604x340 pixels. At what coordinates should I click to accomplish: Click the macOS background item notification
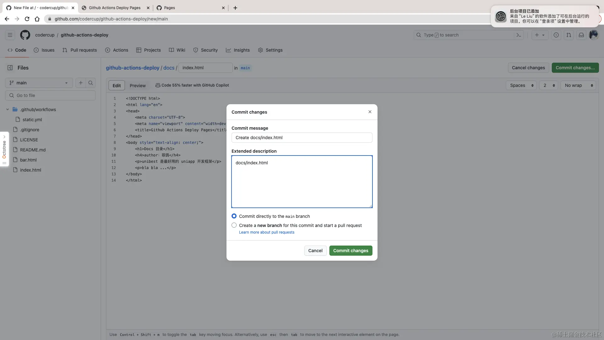coord(545,16)
